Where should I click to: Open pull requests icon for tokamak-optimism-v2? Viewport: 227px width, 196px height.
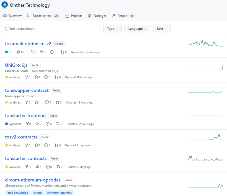(62, 52)
